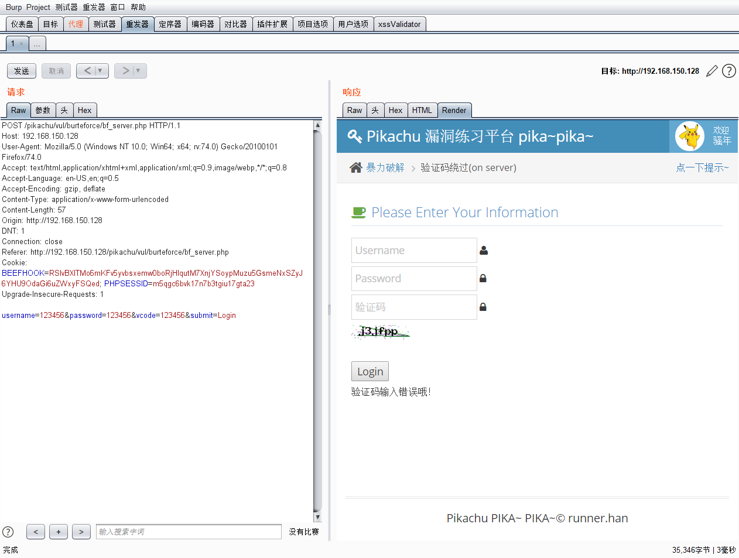Open the help question mark icon near target

pyautogui.click(x=728, y=71)
